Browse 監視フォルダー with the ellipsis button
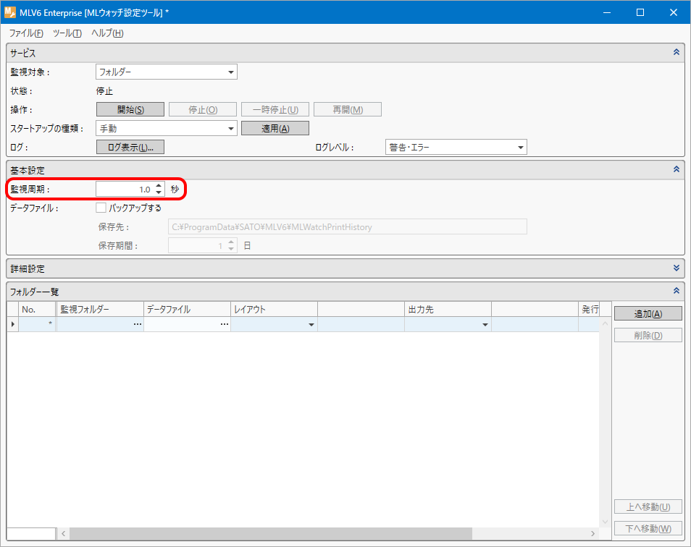 [138, 324]
